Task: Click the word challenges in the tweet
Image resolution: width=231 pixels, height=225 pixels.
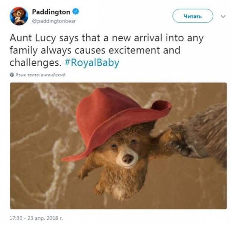Action: tap(35, 63)
